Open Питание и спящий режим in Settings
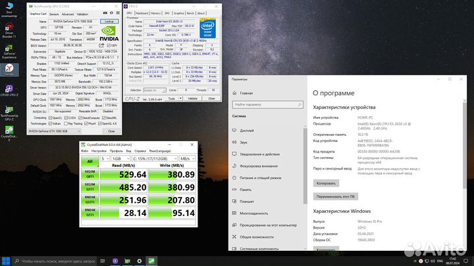Viewport: 474px width, 266px height. [260, 178]
